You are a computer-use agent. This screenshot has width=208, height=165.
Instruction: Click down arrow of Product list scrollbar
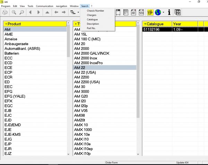68,154
